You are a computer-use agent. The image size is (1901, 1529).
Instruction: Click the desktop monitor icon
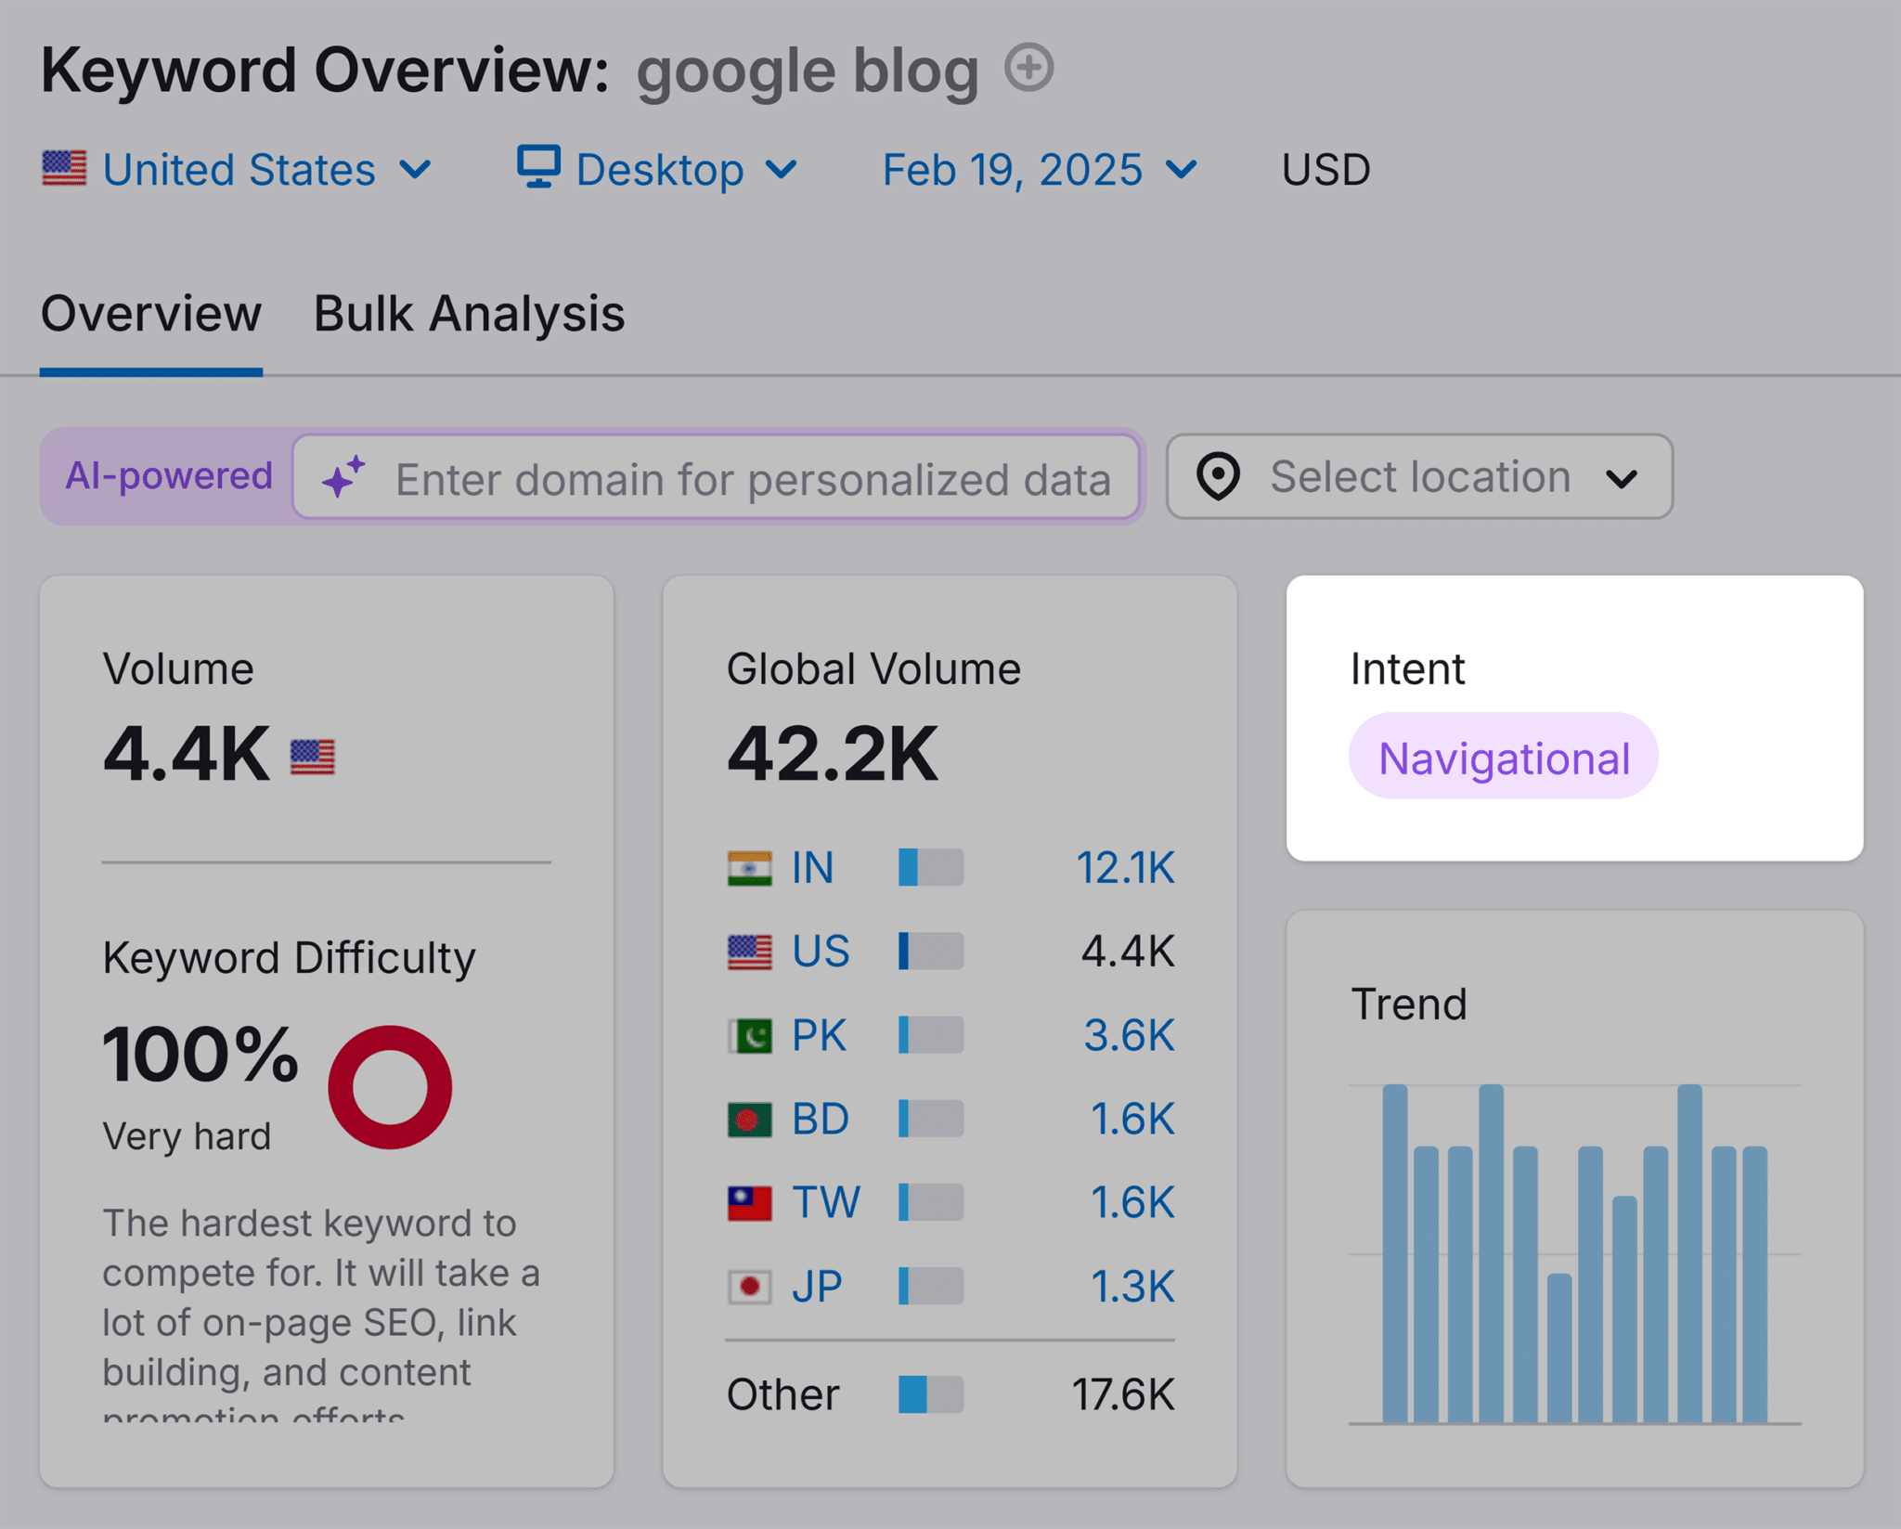pos(538,166)
